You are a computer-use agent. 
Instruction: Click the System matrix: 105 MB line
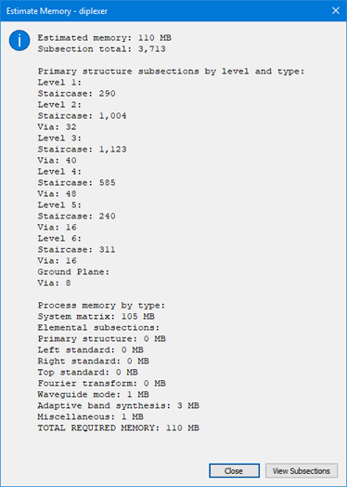point(96,317)
